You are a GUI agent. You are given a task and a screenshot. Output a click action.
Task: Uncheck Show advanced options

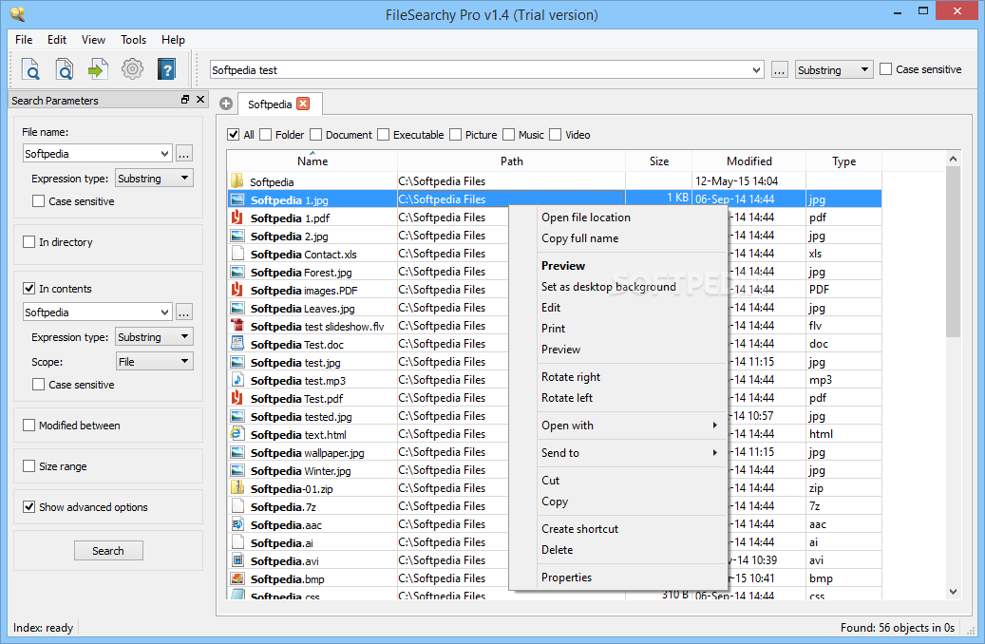coord(28,507)
